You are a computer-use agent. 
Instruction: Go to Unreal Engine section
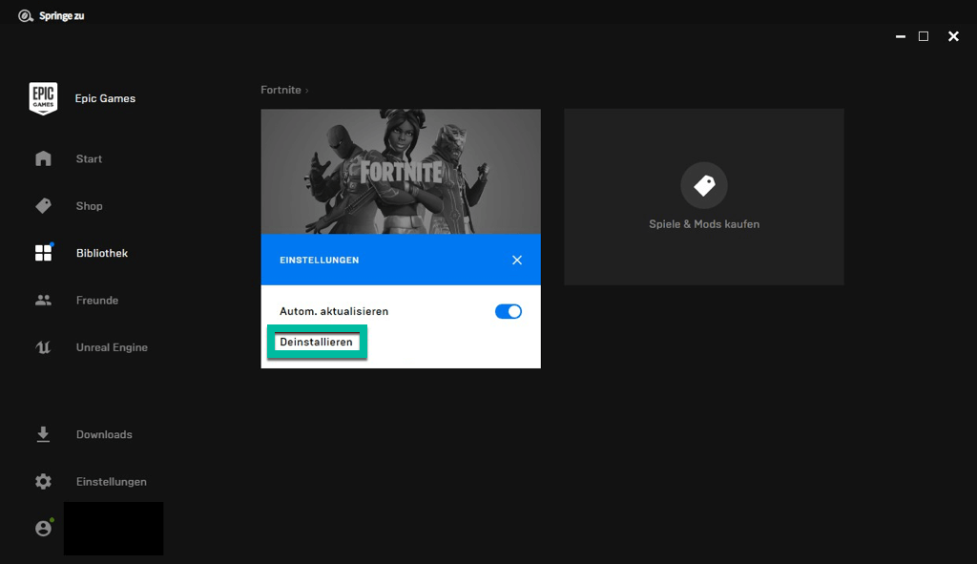coord(113,347)
